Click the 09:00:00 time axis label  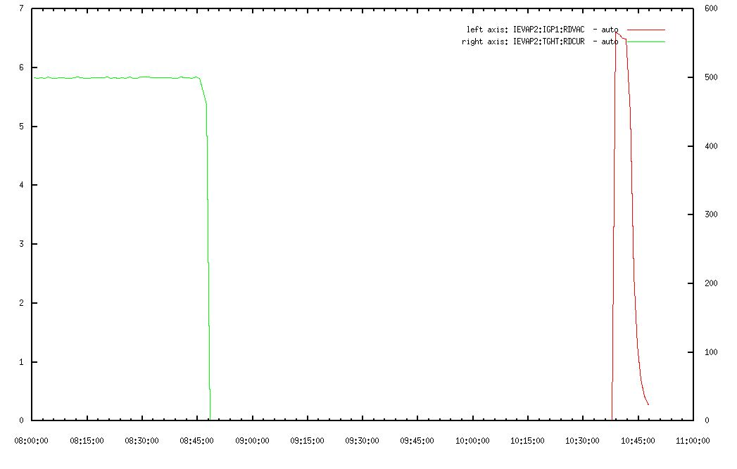[x=252, y=441]
